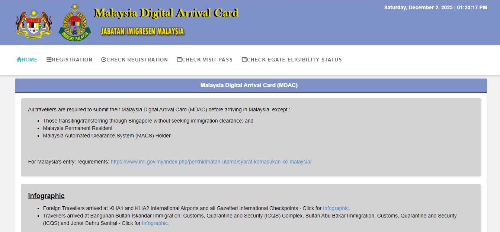Open the Infographic link for Johor Bahru Sentral

155,223
